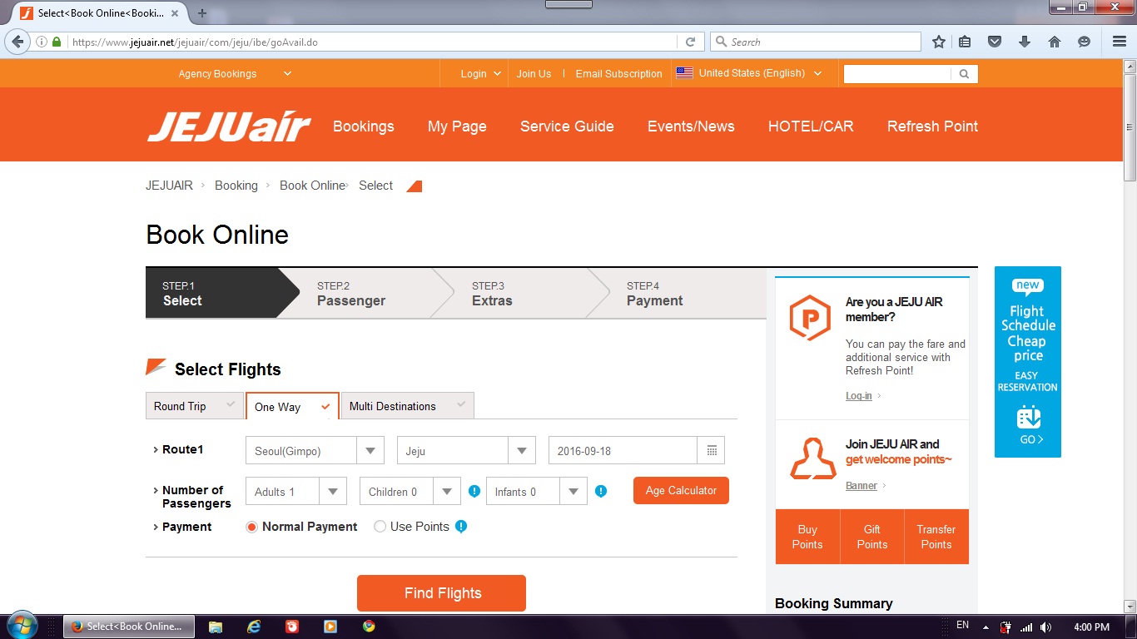1137x639 pixels.
Task: Click the Email Subscription link
Action: [x=618, y=74]
